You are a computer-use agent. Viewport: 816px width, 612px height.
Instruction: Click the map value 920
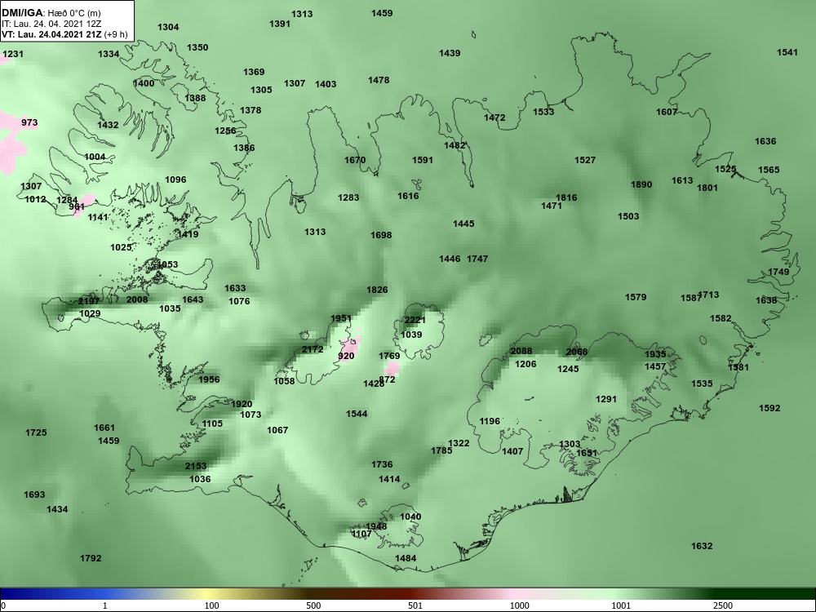click(x=346, y=356)
